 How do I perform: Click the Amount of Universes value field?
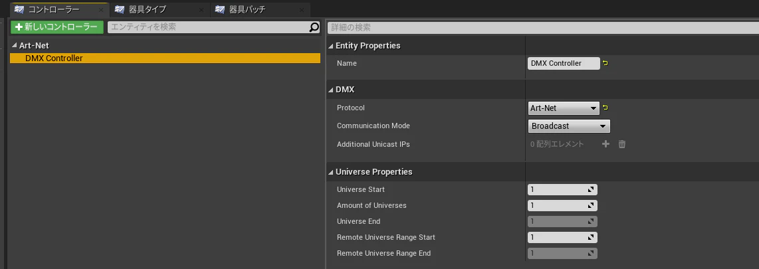562,206
